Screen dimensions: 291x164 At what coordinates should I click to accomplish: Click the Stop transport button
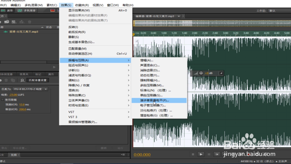tap(193, 154)
